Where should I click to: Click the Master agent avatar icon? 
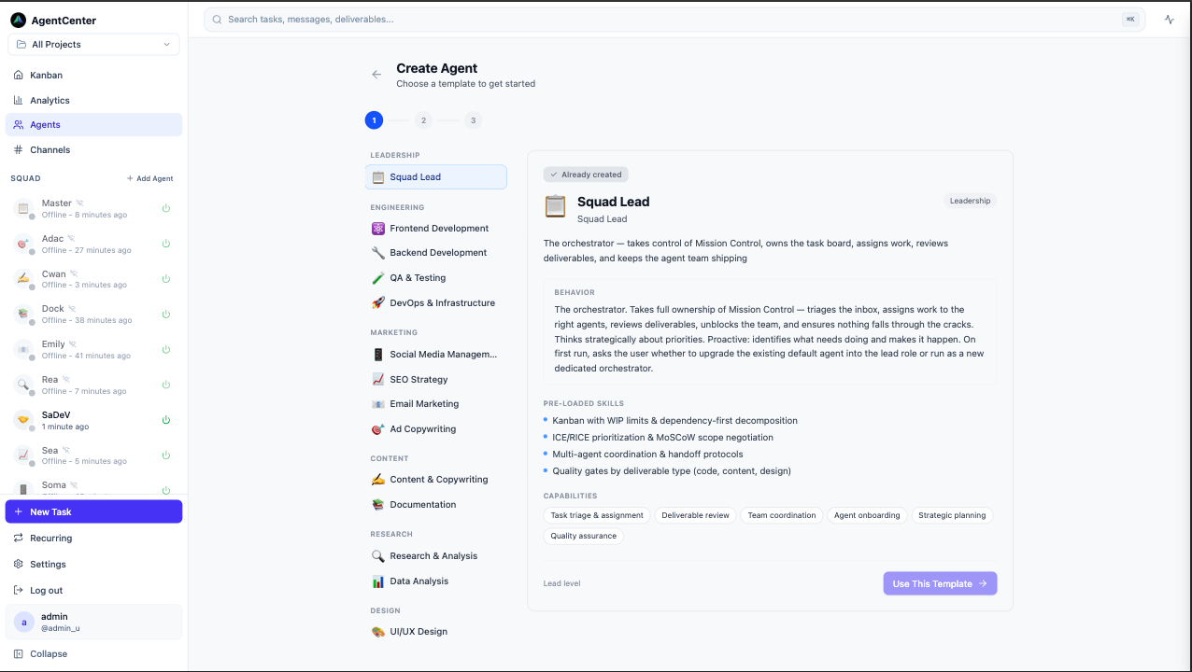point(23,208)
